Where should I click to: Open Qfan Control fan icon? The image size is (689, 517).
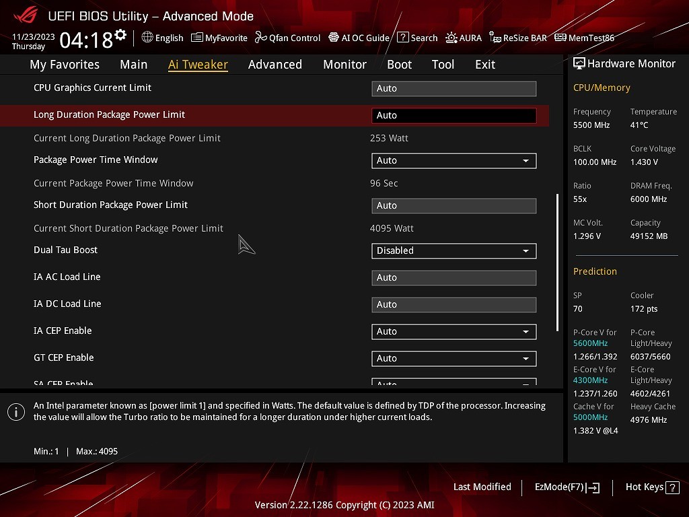click(x=260, y=38)
